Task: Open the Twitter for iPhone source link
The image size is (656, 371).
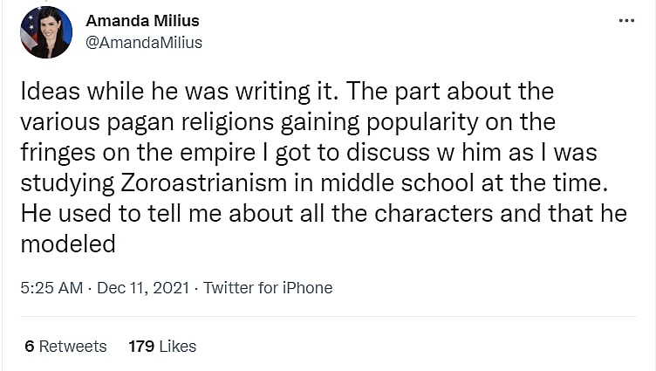Action: point(268,287)
